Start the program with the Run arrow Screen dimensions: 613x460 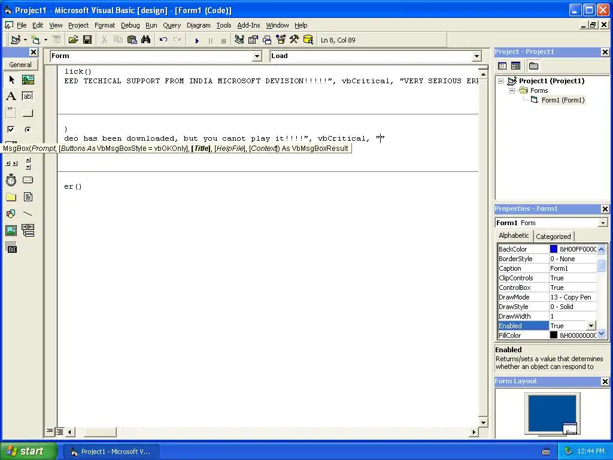(x=197, y=40)
